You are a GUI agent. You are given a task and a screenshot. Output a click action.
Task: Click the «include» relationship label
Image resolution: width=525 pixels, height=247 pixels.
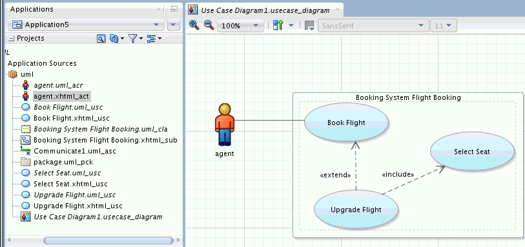click(398, 175)
